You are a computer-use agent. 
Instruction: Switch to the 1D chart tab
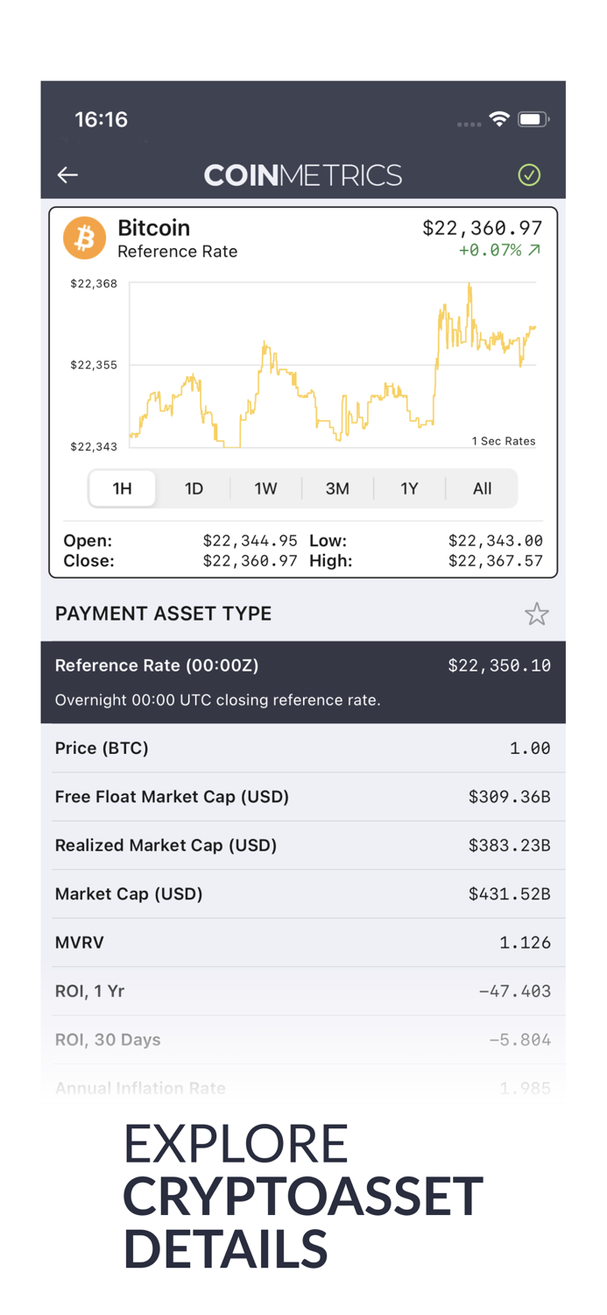(x=194, y=488)
